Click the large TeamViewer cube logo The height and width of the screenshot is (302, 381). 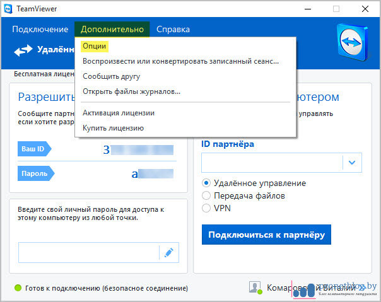click(x=353, y=42)
